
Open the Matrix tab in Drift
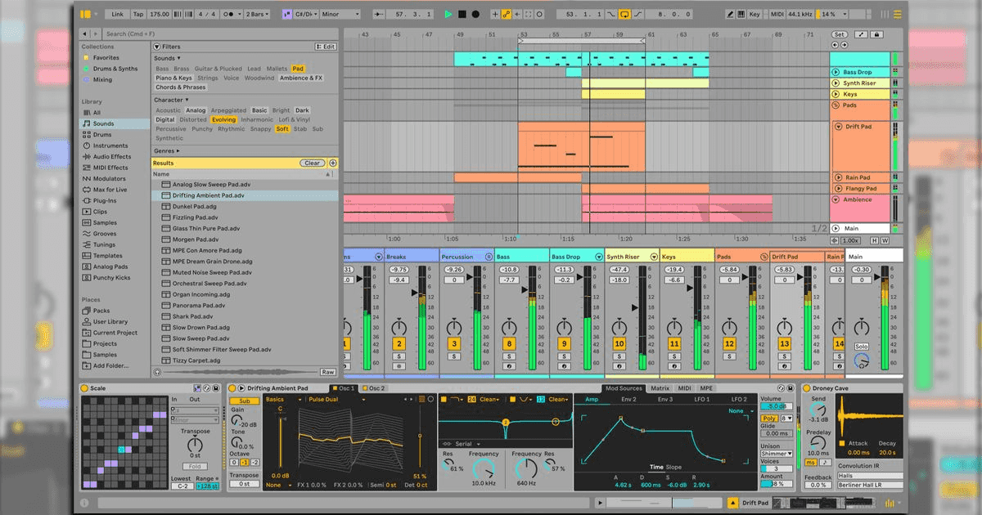tap(660, 388)
